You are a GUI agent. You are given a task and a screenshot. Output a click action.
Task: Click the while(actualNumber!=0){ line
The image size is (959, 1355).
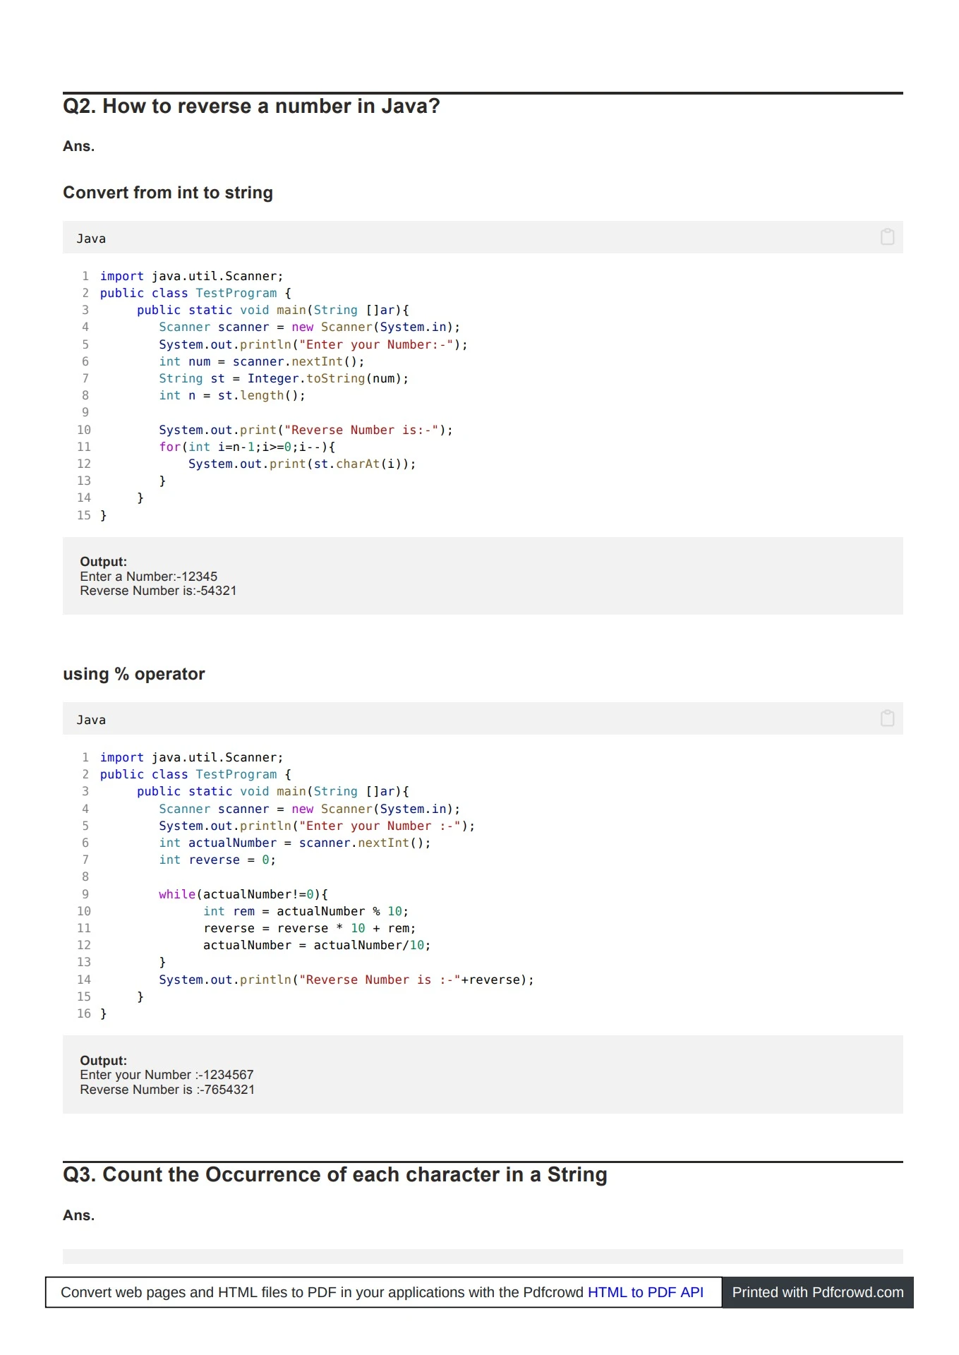tap(243, 894)
